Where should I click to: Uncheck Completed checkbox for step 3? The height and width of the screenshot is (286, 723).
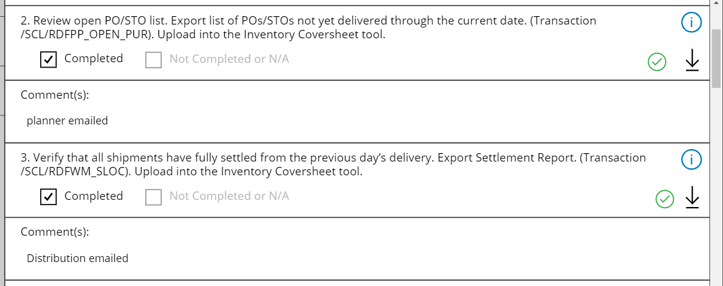(x=48, y=197)
